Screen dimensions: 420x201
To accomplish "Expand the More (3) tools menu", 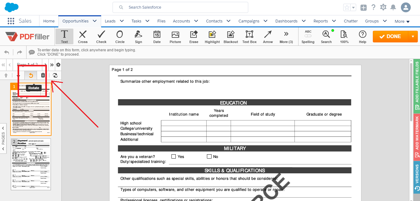I will point(286,37).
